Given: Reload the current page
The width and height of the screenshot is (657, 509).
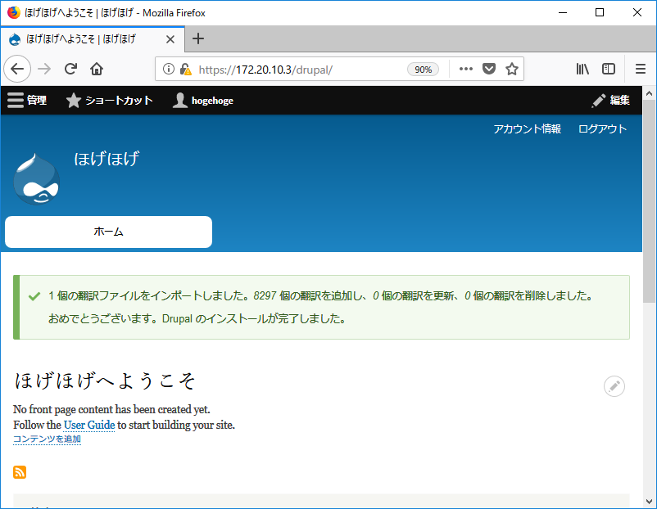Looking at the screenshot, I should 70,69.
